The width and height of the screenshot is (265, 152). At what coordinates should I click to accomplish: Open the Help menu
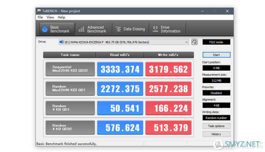(x=61, y=17)
